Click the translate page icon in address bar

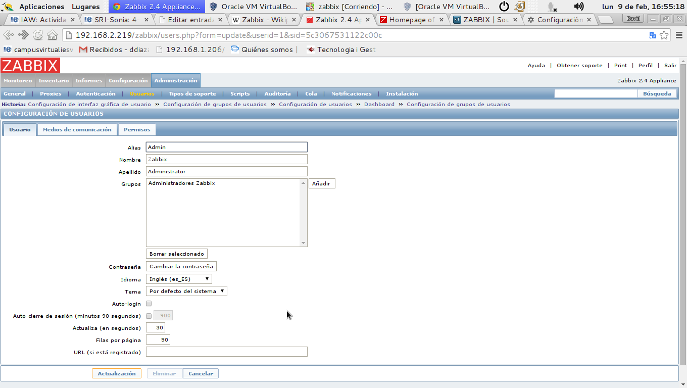click(653, 35)
